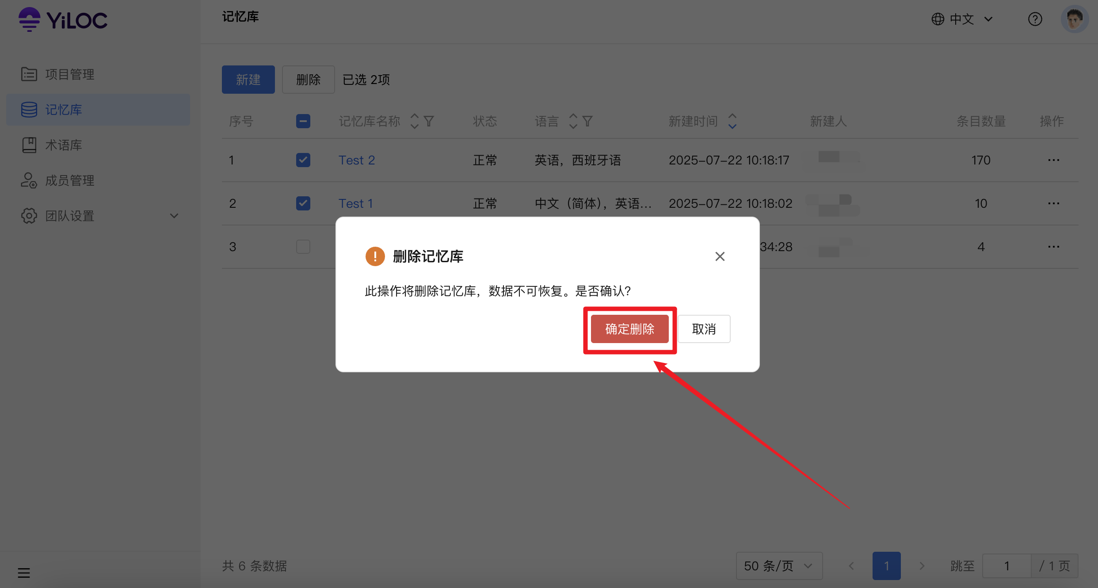The height and width of the screenshot is (588, 1098).
Task: Click 确定删除 to confirm deletion
Action: pos(630,329)
